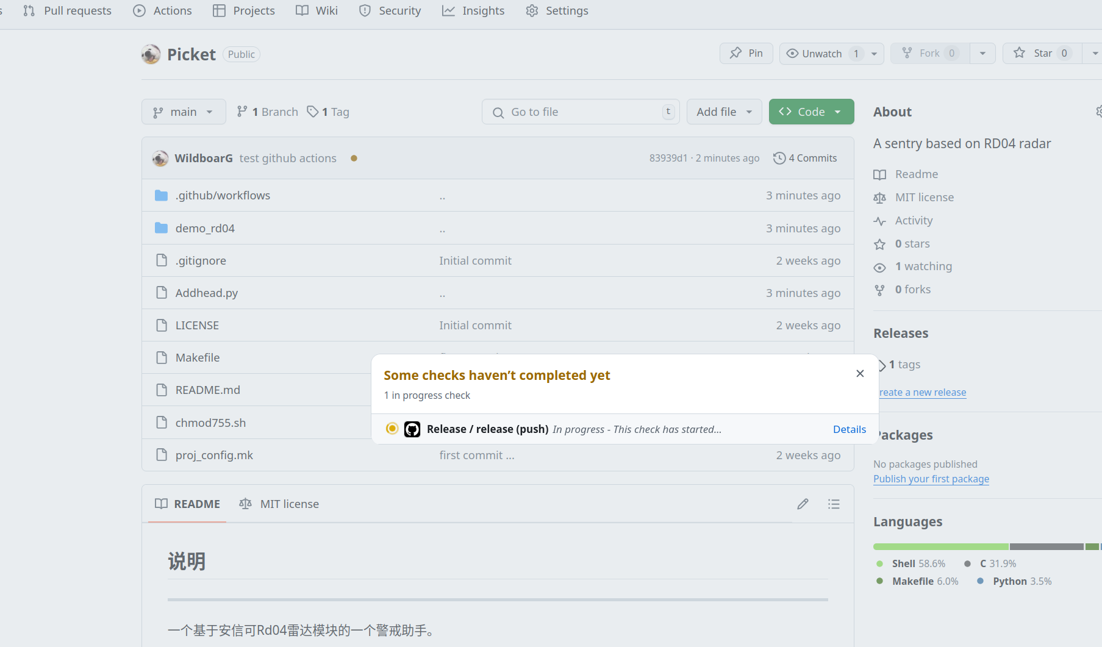The image size is (1102, 647).
Task: Open Details for the Release check
Action: click(x=850, y=429)
